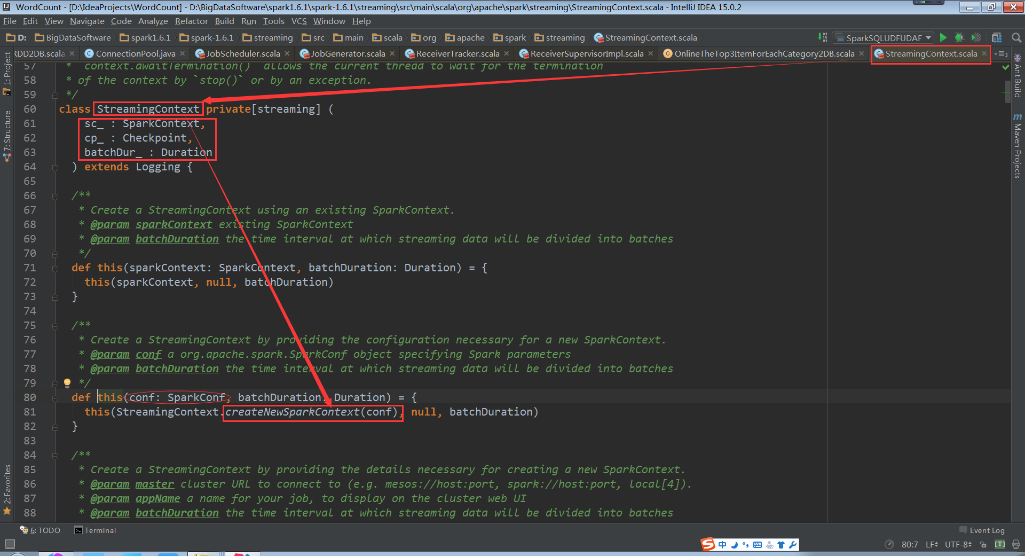Viewport: 1025px width, 556px height.
Task: Open Sogou skin shirt icon
Action: tap(781, 545)
